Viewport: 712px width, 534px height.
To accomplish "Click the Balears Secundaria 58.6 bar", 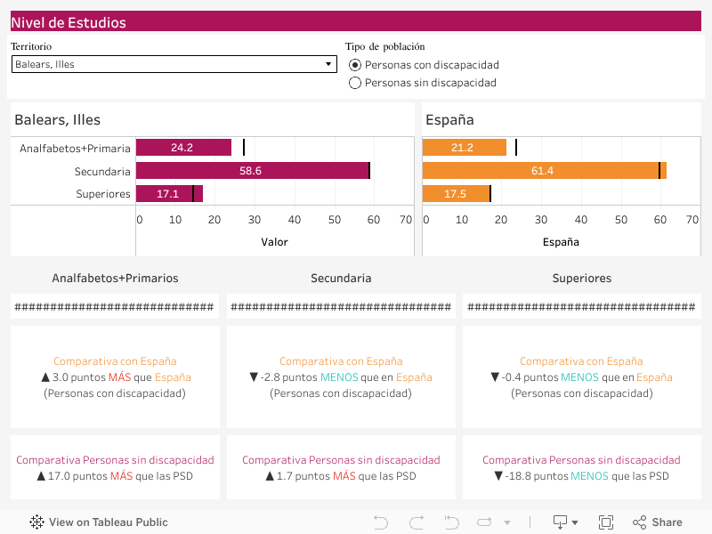I will (x=253, y=171).
